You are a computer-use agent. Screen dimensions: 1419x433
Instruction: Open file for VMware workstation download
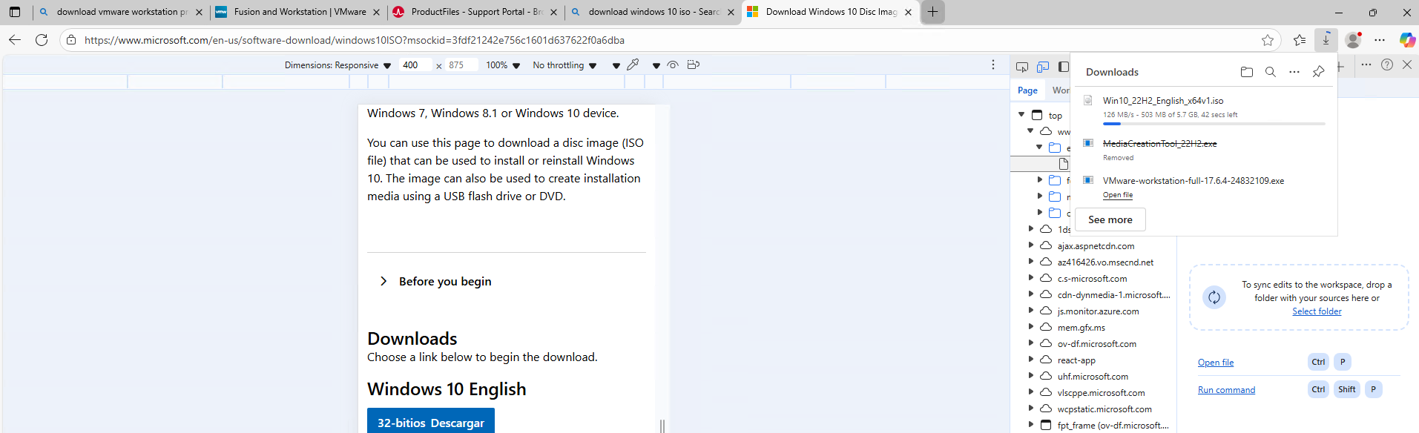[1117, 195]
